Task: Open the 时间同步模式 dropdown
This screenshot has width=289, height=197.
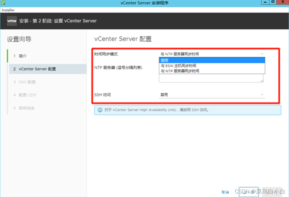Action: click(212, 54)
